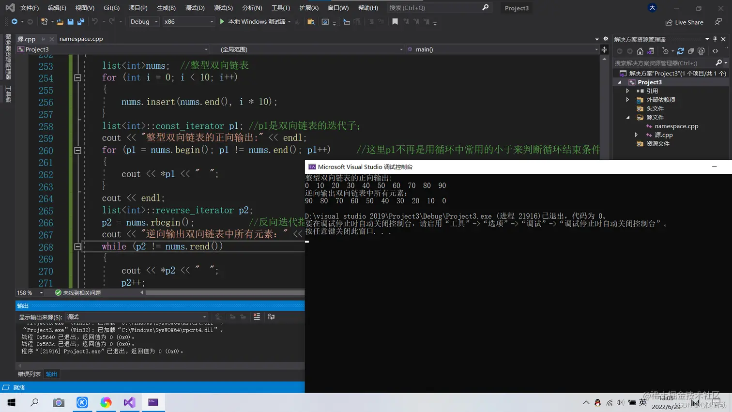The image size is (732, 412).
Task: Open Windows Start menu
Action: [12, 402]
